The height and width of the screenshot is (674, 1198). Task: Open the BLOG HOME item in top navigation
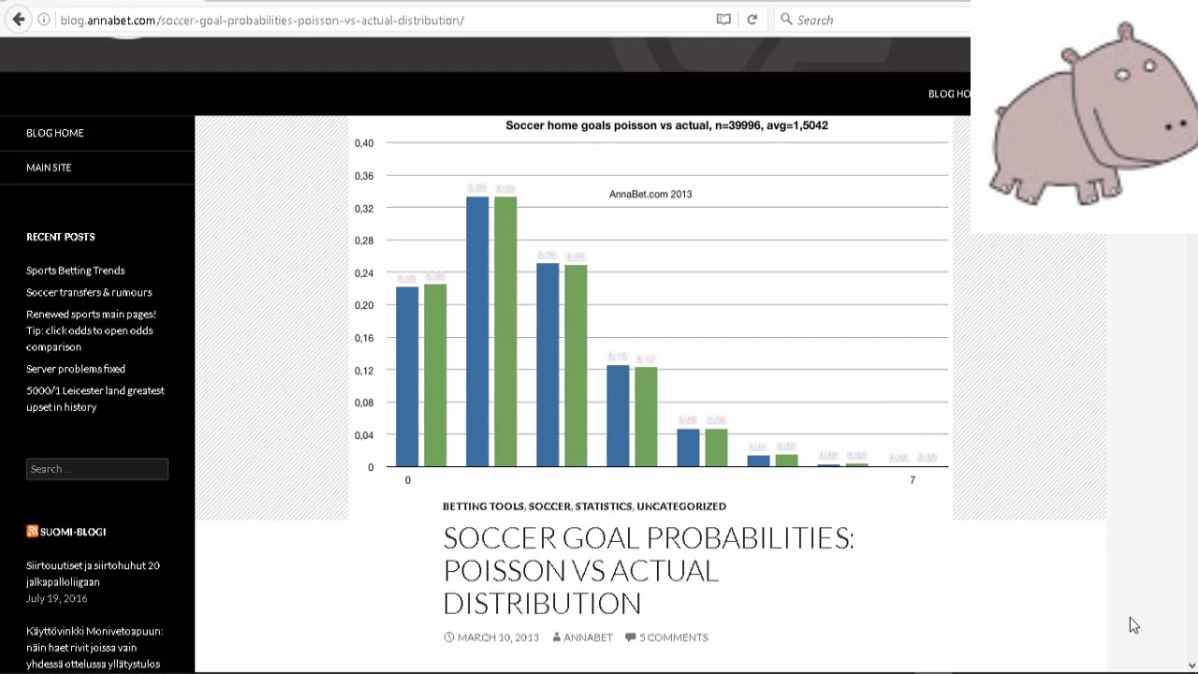(949, 94)
